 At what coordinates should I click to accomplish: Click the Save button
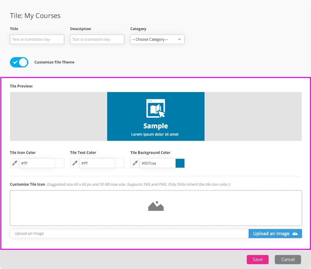coord(257,259)
